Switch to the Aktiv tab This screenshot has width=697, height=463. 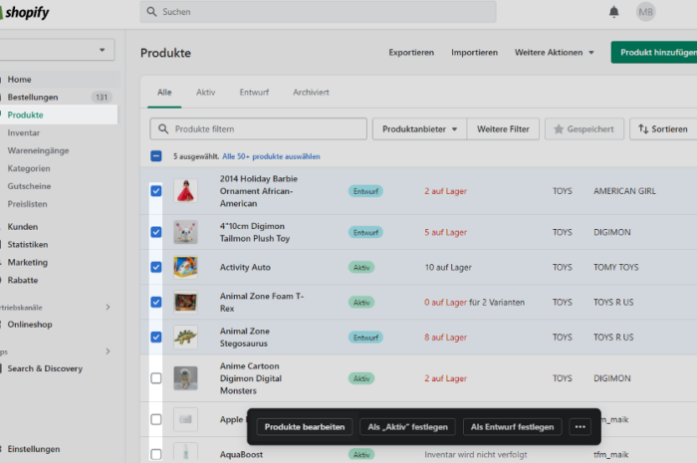[x=205, y=93]
